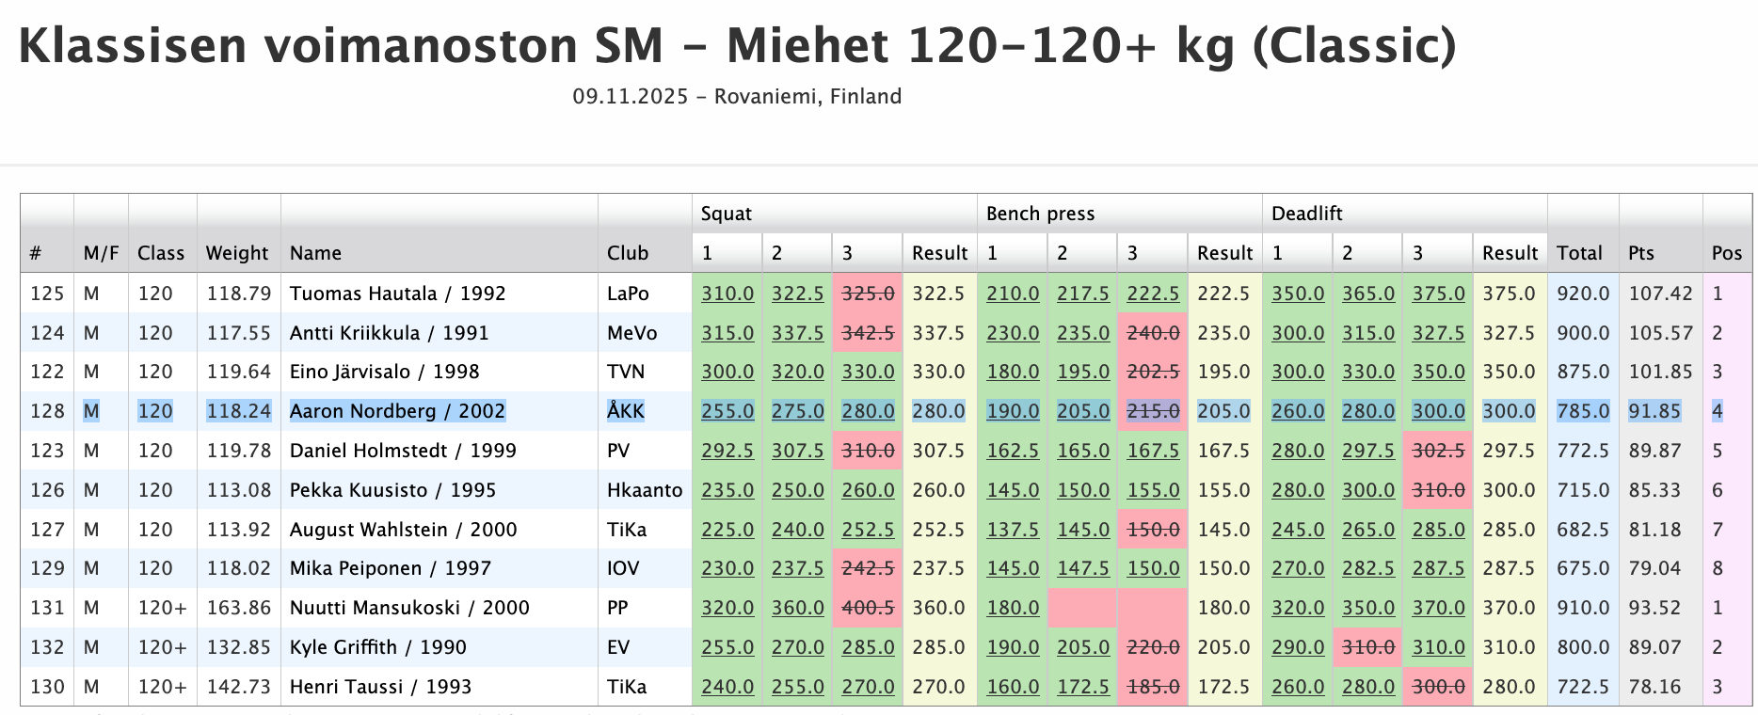Click Henri Taussi's failed 185.0 bench attempt

click(1153, 687)
